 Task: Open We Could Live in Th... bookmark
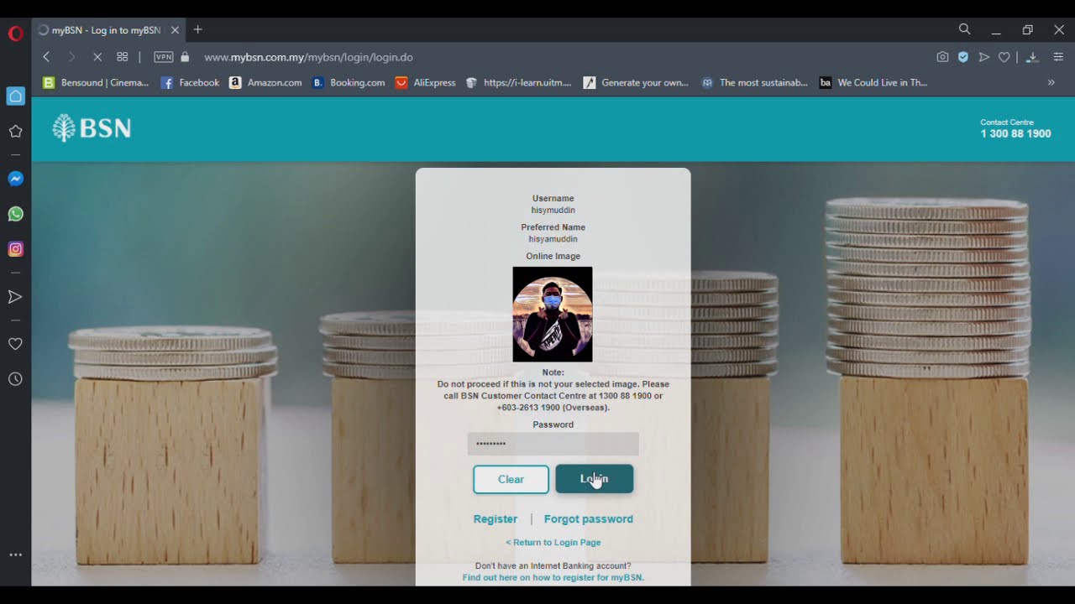click(873, 82)
